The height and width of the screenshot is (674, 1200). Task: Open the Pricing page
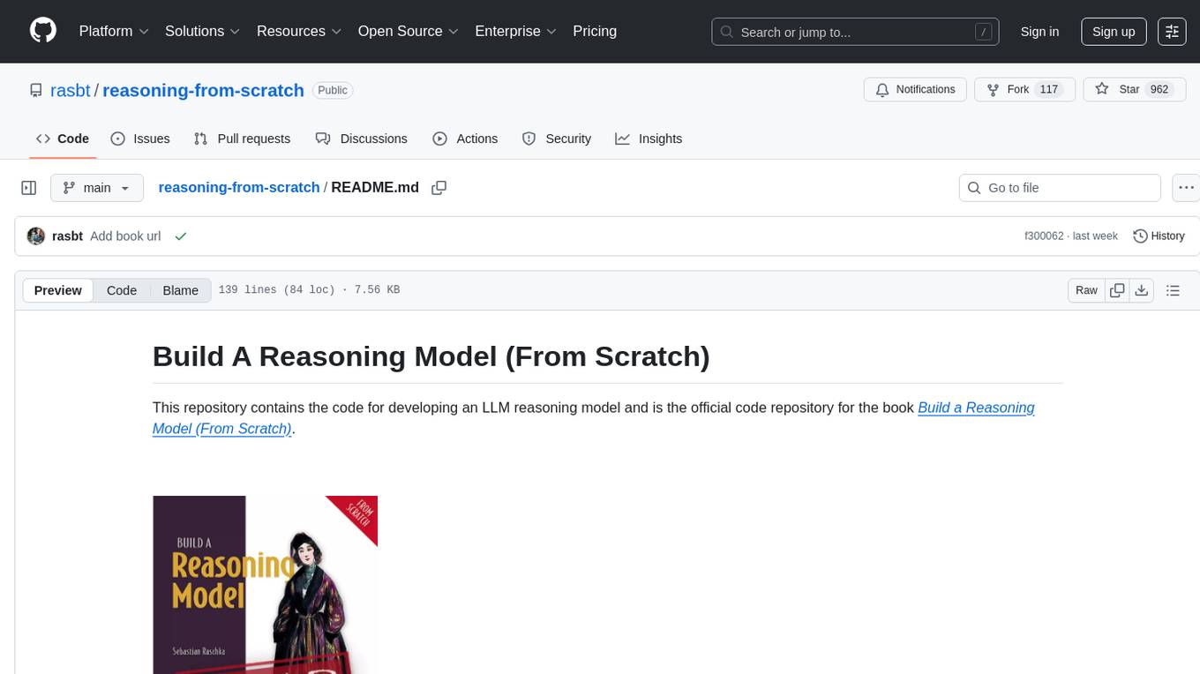pyautogui.click(x=595, y=31)
